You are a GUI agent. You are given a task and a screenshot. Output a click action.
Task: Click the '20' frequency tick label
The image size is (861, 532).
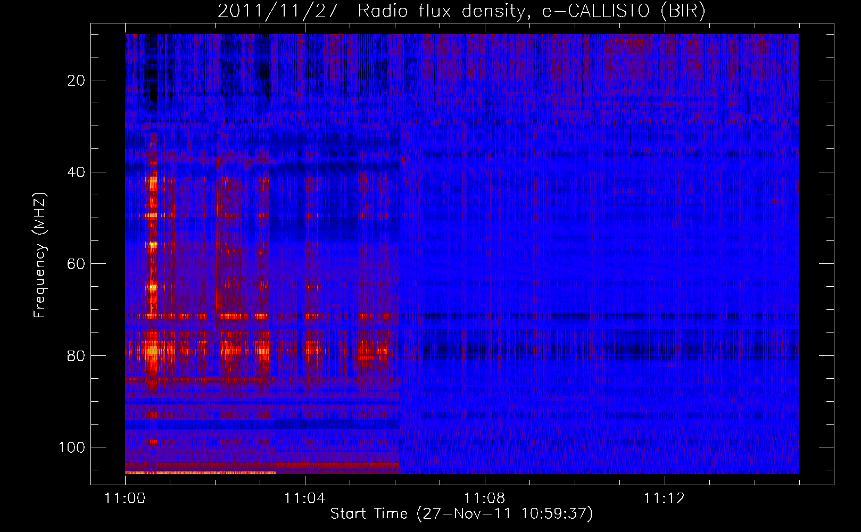(77, 80)
